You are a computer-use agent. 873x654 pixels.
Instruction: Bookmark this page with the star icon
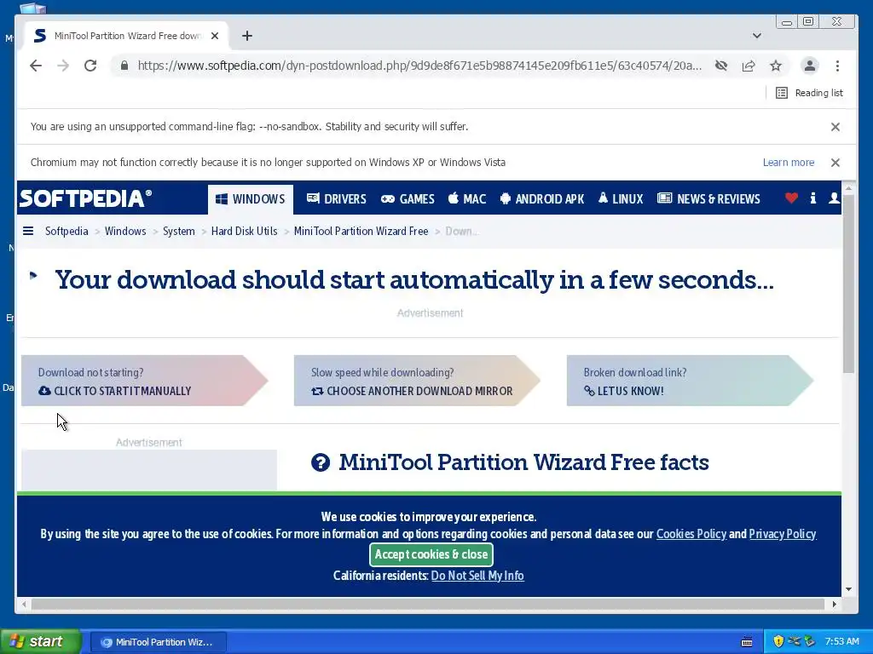pyautogui.click(x=776, y=66)
